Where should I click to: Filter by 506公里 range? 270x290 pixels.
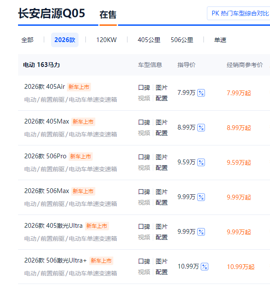click(x=182, y=40)
